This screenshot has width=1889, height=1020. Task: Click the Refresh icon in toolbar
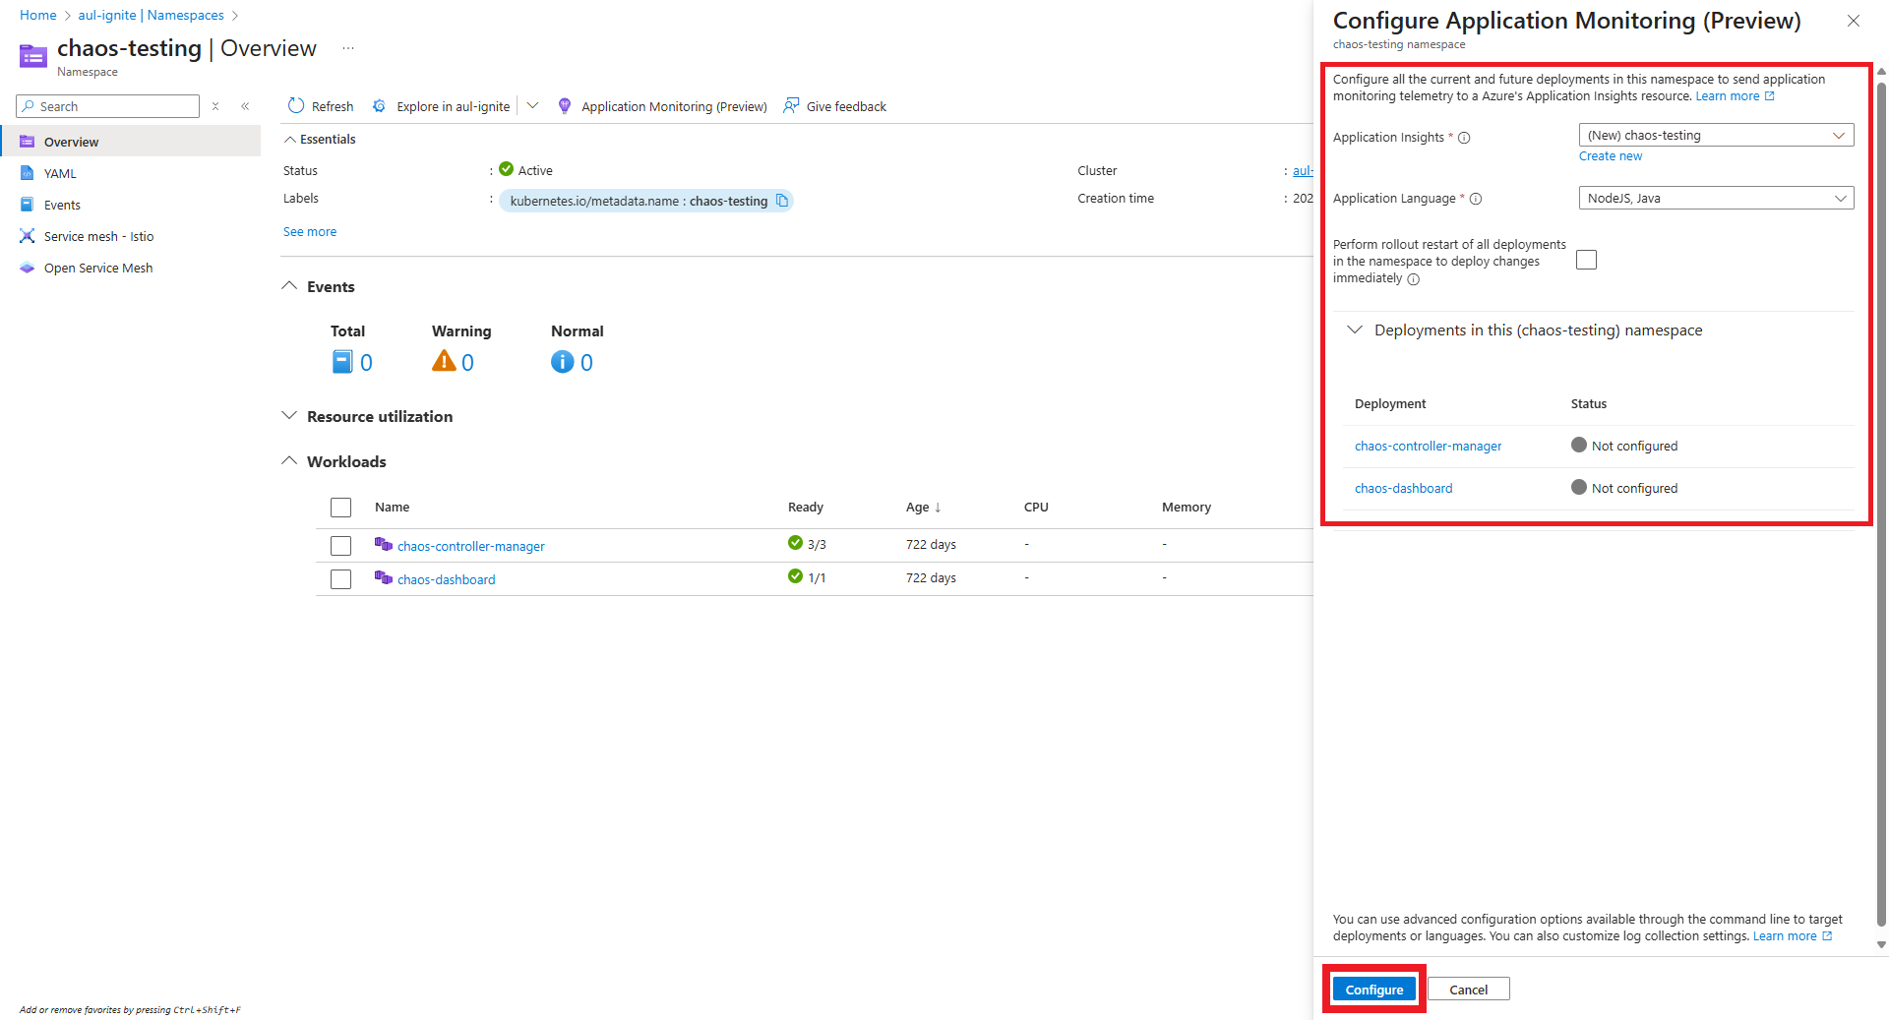296,106
